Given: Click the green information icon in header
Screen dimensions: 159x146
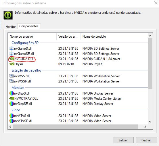Looking at the screenshot, I should 8,15.
